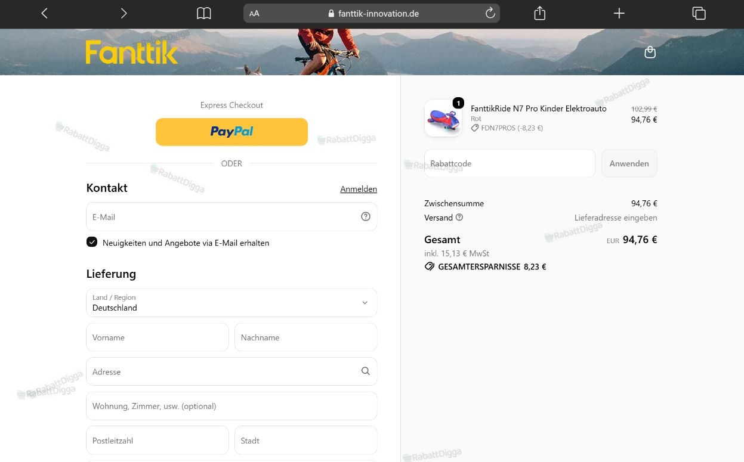
Task: Focus the Postleitzahl input field
Action: [158, 441]
